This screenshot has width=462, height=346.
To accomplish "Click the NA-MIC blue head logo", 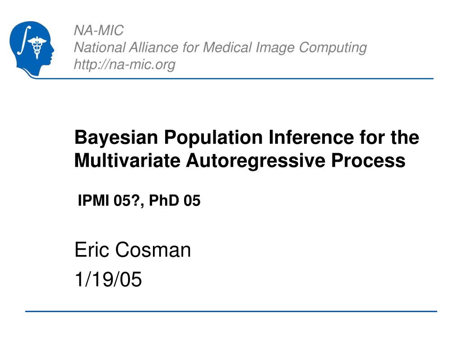I will pos(31,49).
